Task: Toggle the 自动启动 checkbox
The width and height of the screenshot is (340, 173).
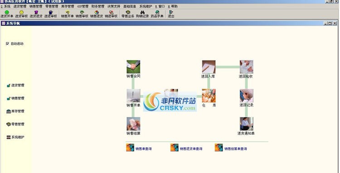Action: pos(7,44)
